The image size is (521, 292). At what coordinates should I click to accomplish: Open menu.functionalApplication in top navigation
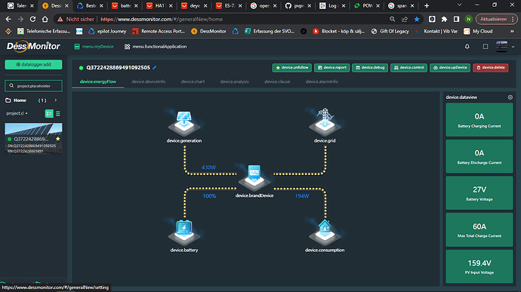point(156,47)
